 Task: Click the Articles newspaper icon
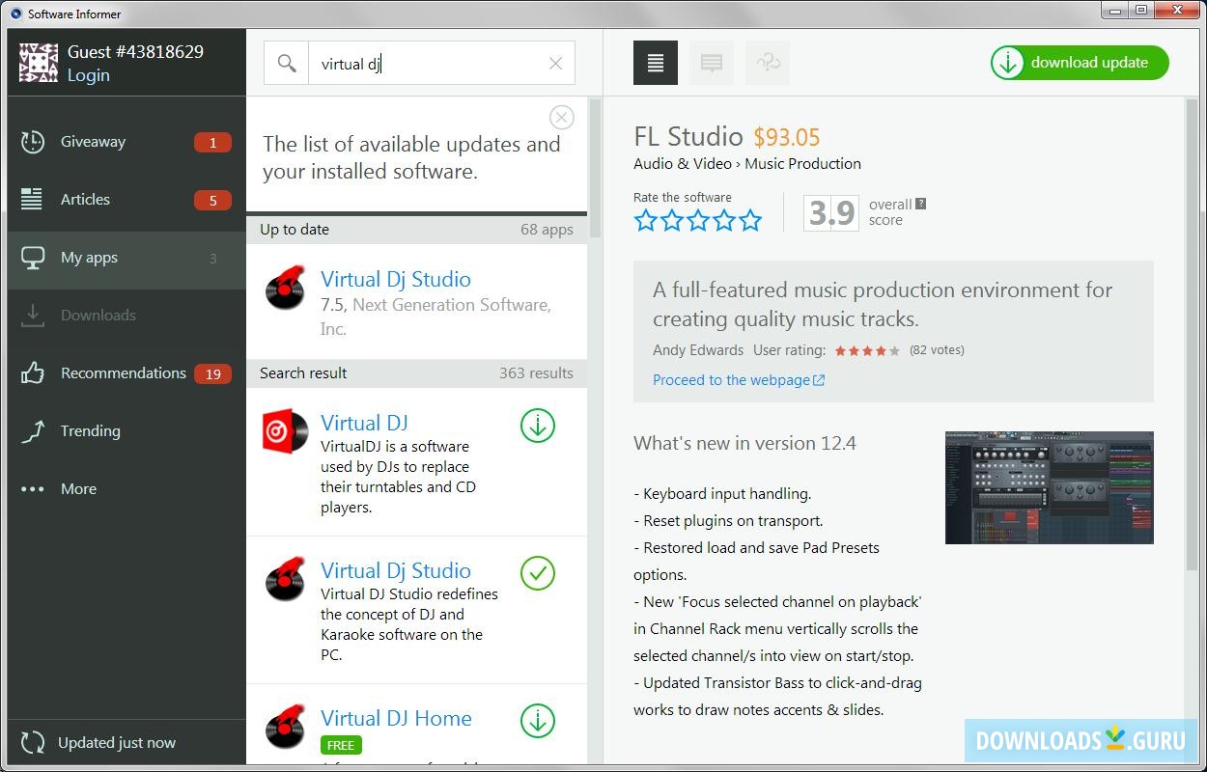(x=32, y=200)
